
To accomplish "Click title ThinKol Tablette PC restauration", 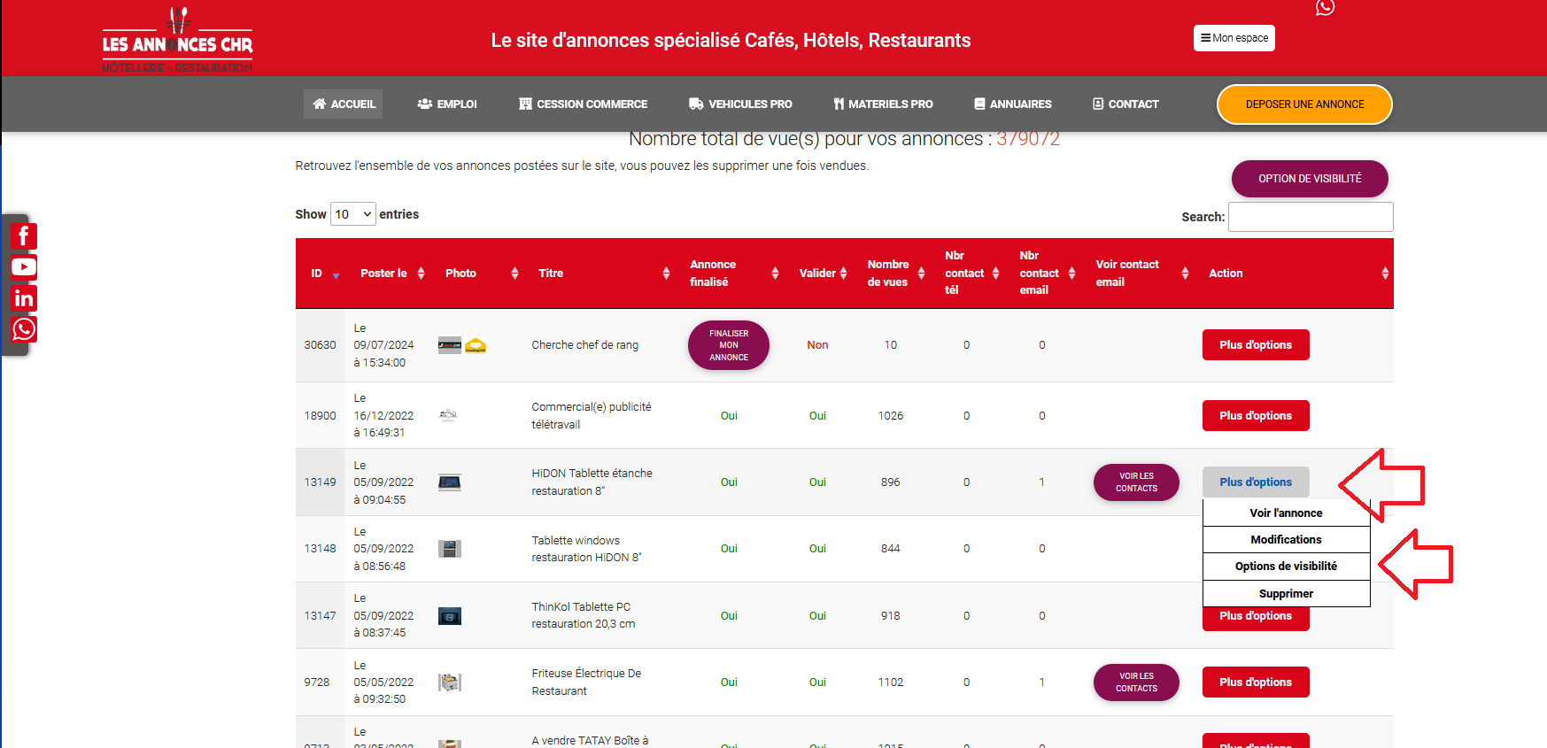I will (x=584, y=615).
